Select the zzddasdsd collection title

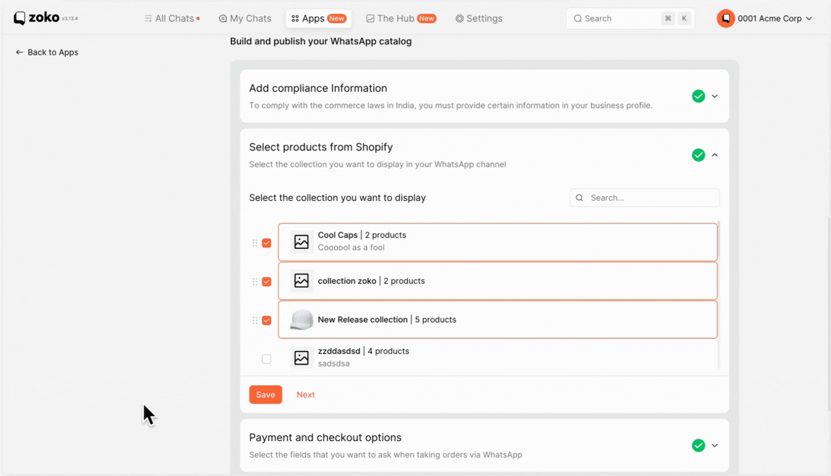tap(339, 351)
